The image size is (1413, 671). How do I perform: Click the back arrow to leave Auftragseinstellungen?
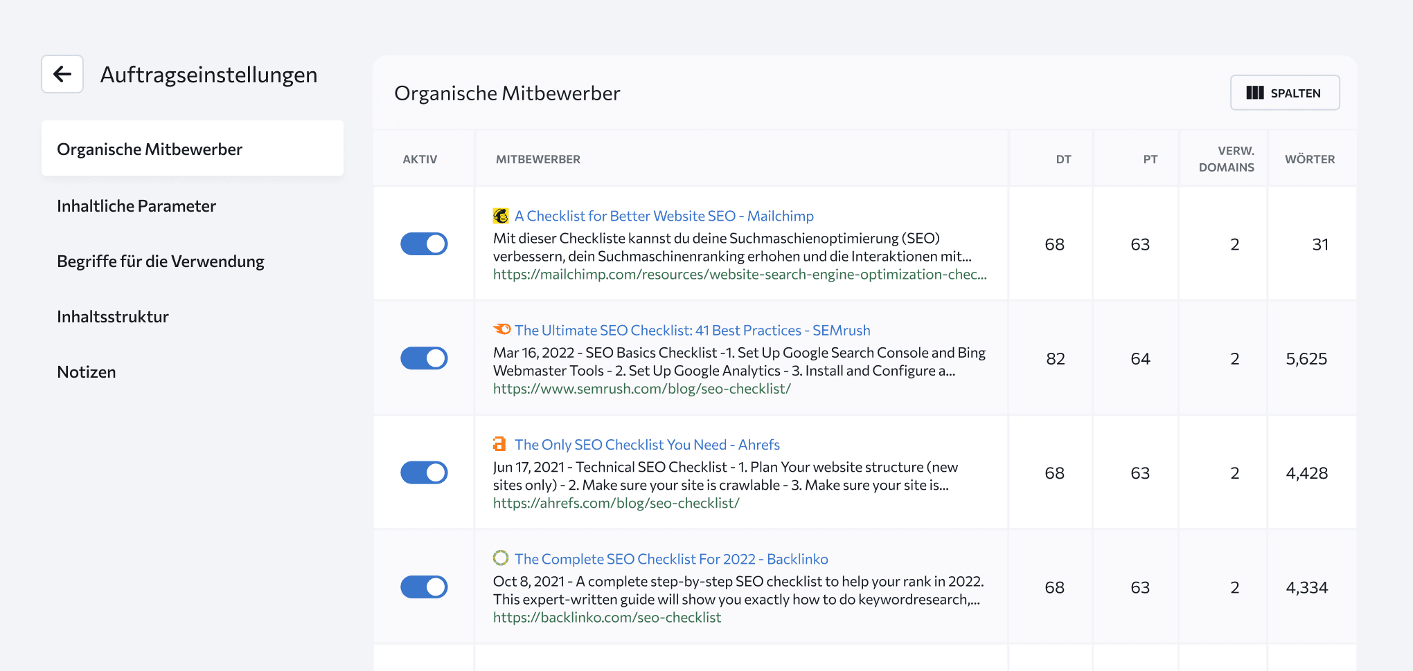(x=62, y=74)
